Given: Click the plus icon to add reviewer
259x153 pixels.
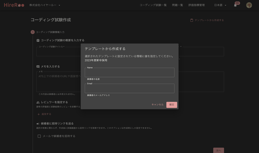Looking at the screenshot, I should [x=38, y=114].
